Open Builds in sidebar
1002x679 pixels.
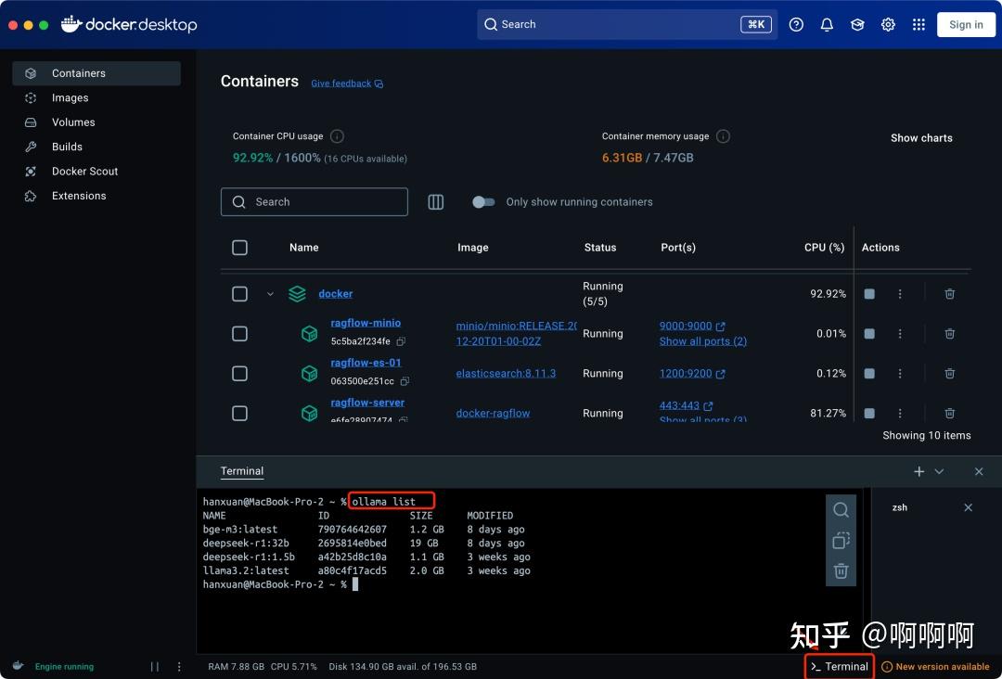pyautogui.click(x=96, y=147)
